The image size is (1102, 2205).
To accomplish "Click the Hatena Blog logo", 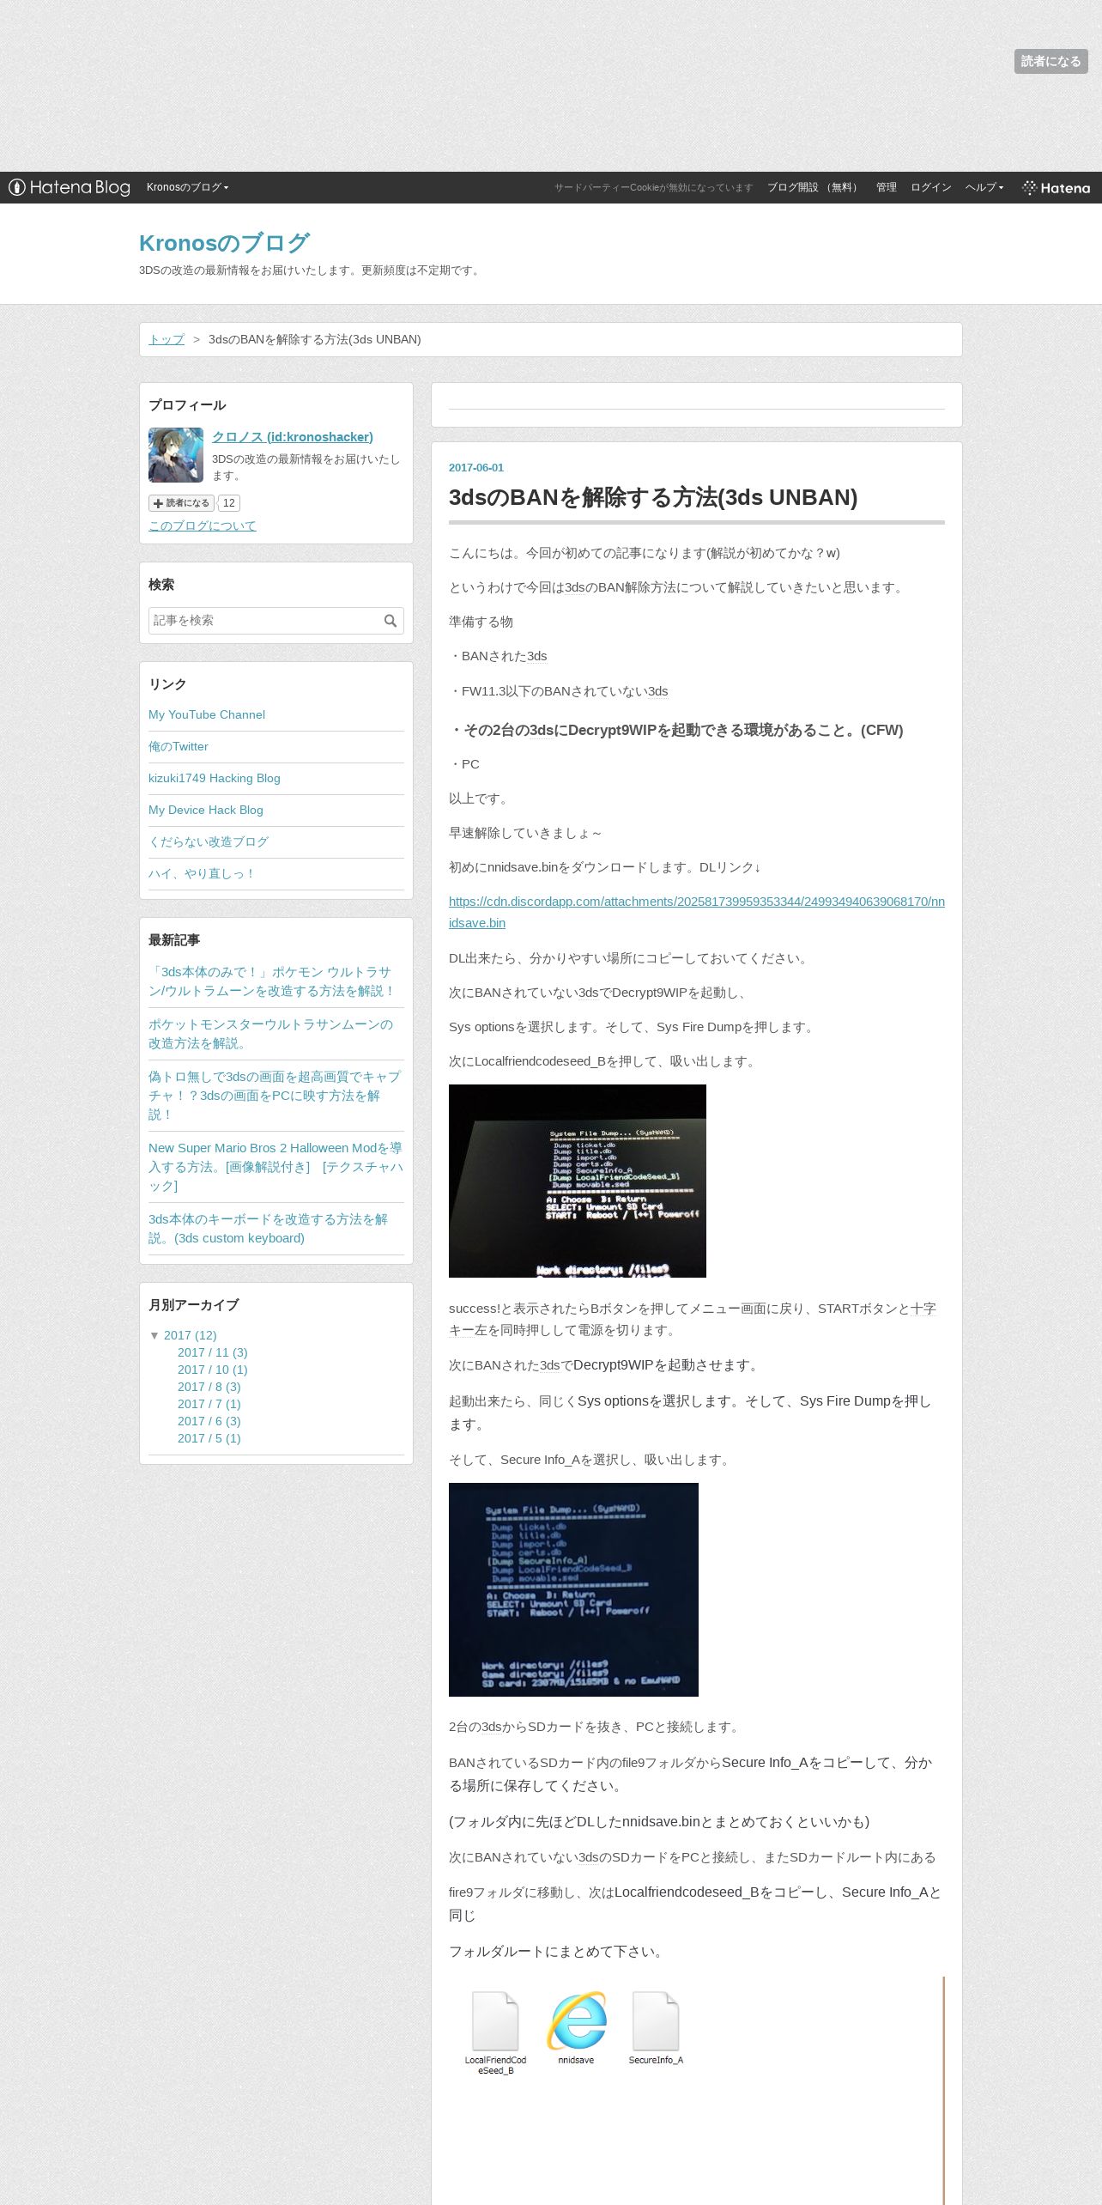I will 70,187.
